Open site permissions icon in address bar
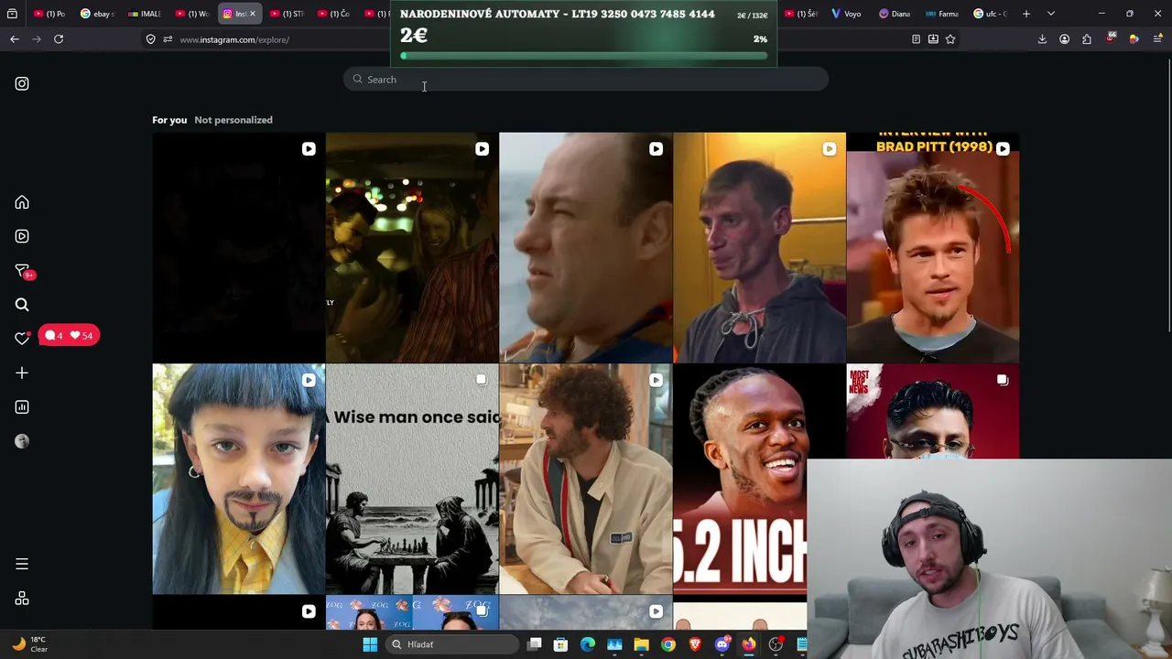The width and height of the screenshot is (1172, 659). [x=168, y=39]
